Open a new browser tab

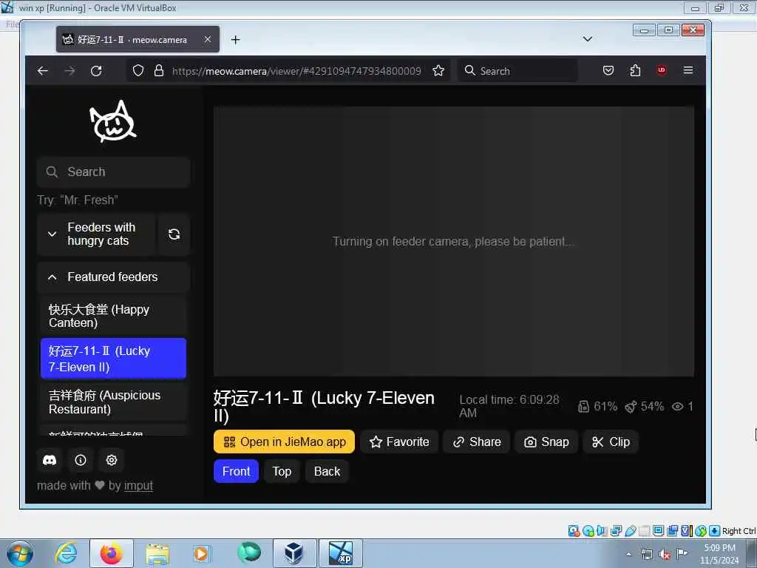click(236, 40)
